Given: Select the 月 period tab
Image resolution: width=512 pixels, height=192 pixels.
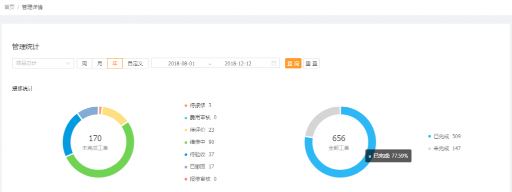Looking at the screenshot, I should click(99, 63).
